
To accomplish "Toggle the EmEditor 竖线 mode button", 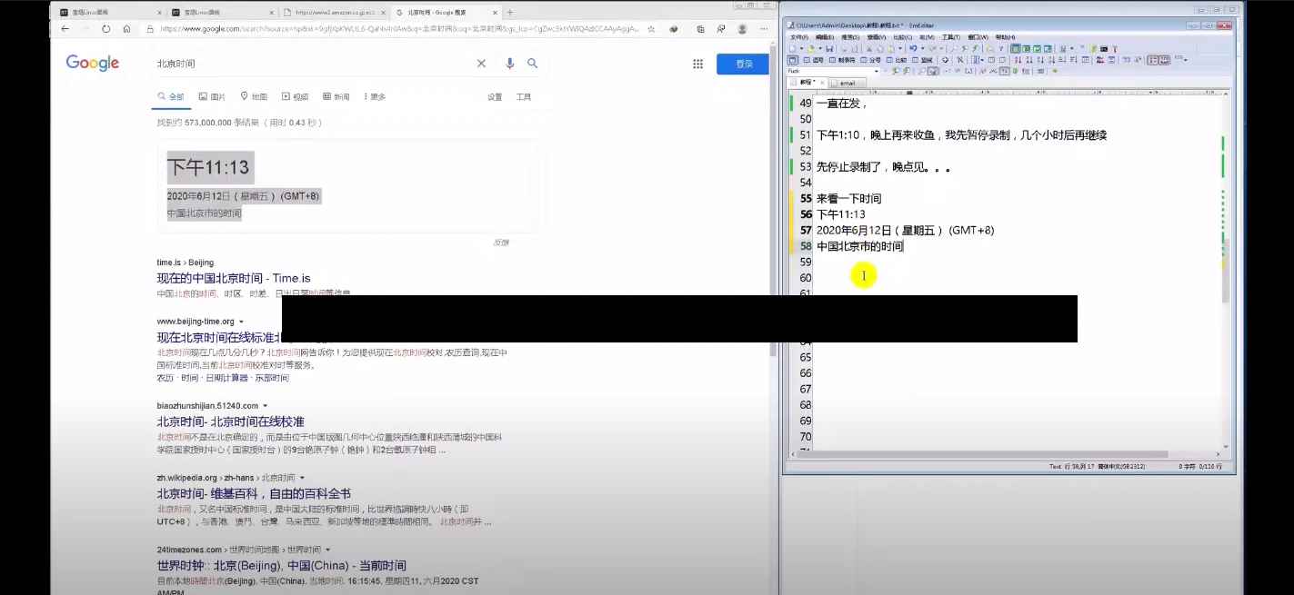I will point(922,60).
